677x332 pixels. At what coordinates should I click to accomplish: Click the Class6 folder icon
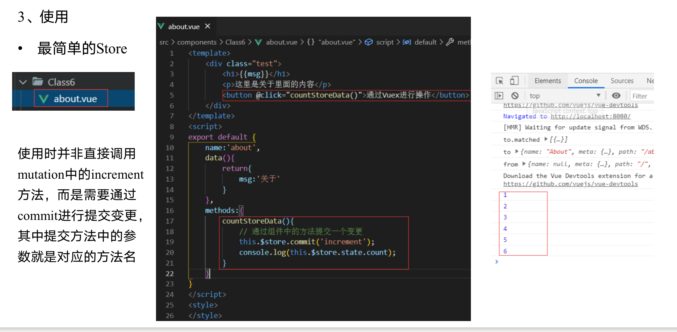click(x=38, y=82)
